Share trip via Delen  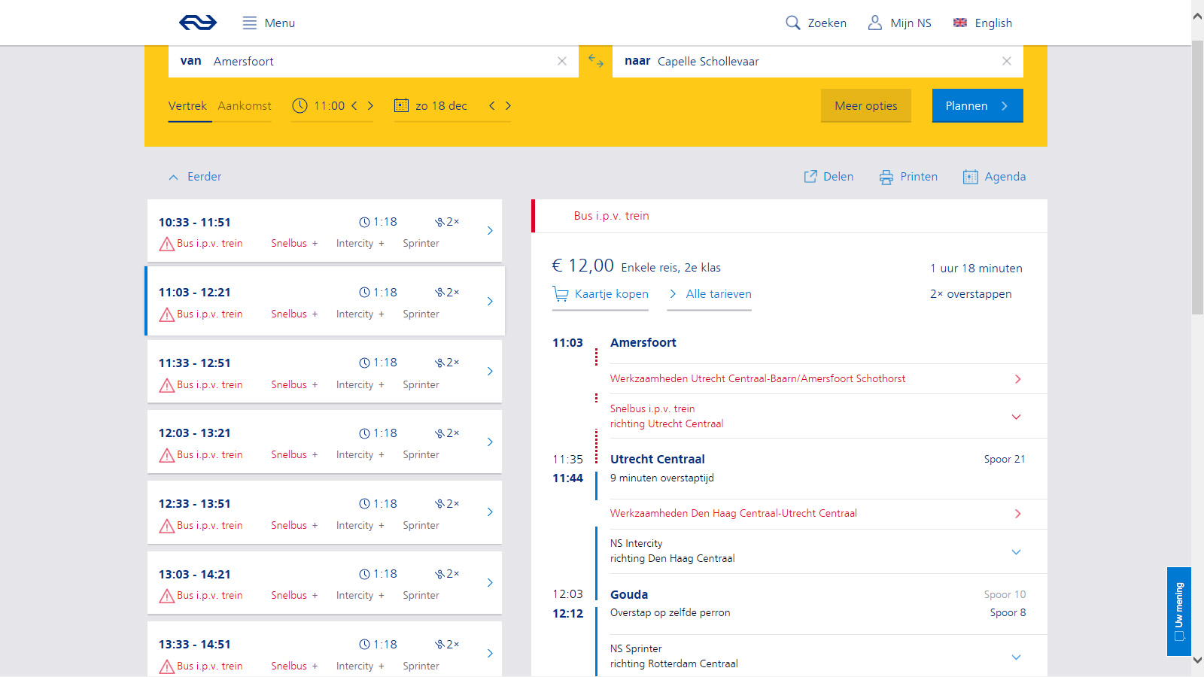coord(829,177)
